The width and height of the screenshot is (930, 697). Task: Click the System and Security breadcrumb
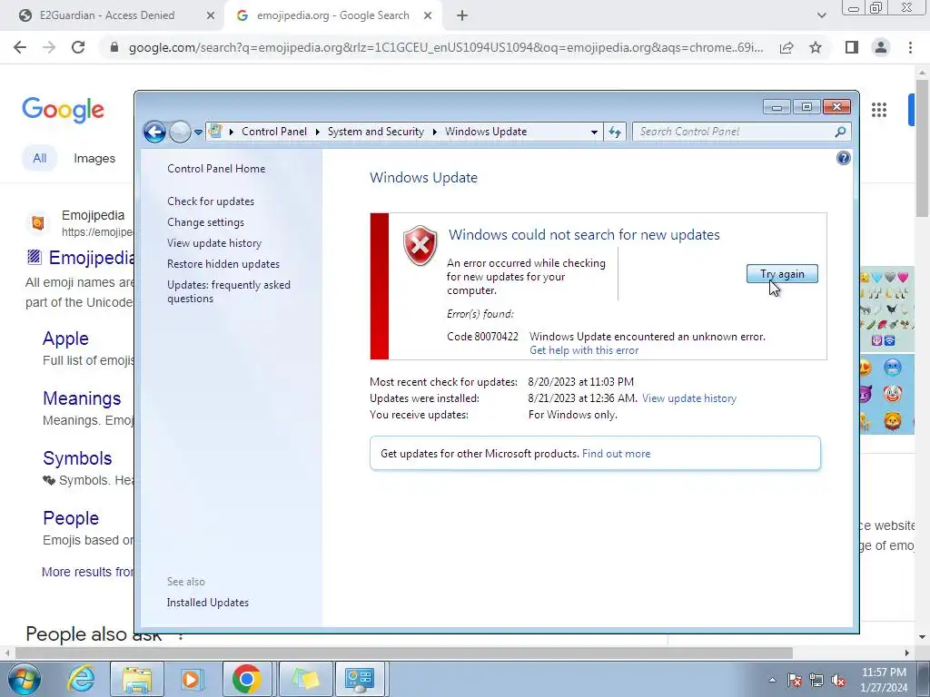375,132
